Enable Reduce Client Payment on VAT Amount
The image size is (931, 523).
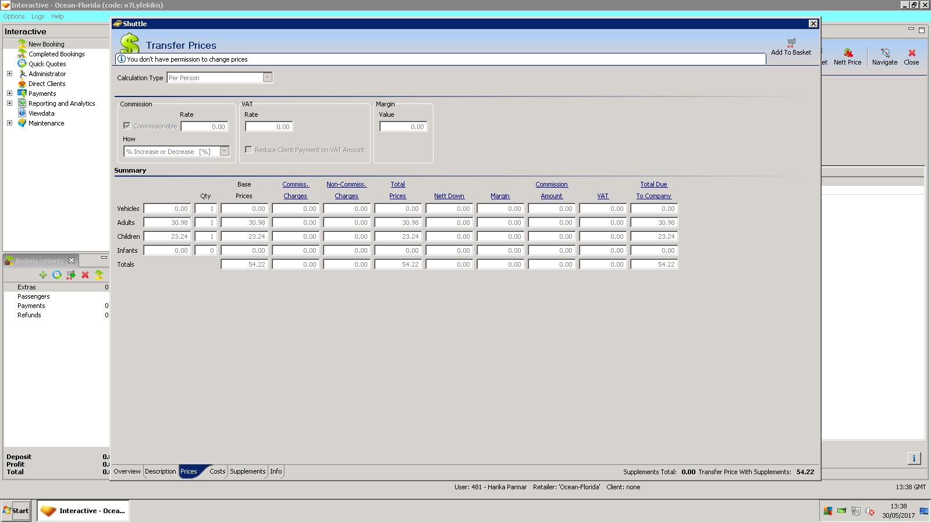tap(248, 150)
